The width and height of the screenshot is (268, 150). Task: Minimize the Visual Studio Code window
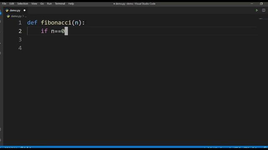tap(252, 4)
